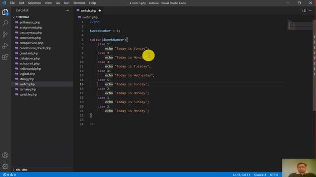This screenshot has height=177, width=316.
Task: Open the Accounts menu icon
Action: coord(5,155)
